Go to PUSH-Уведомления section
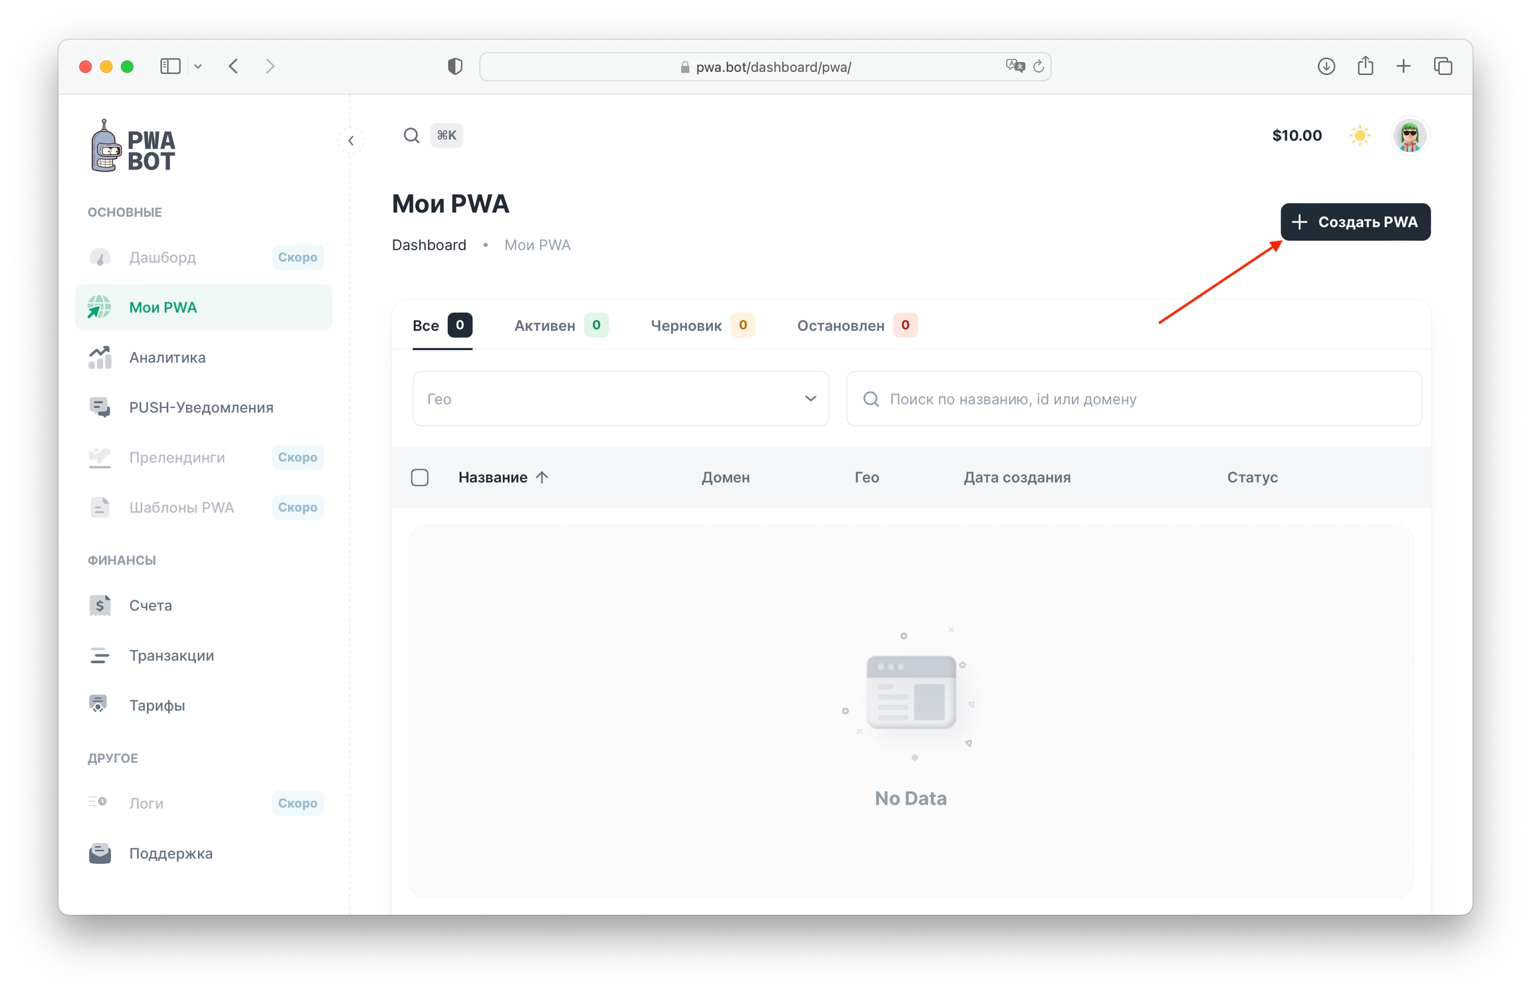The width and height of the screenshot is (1531, 992). (201, 407)
